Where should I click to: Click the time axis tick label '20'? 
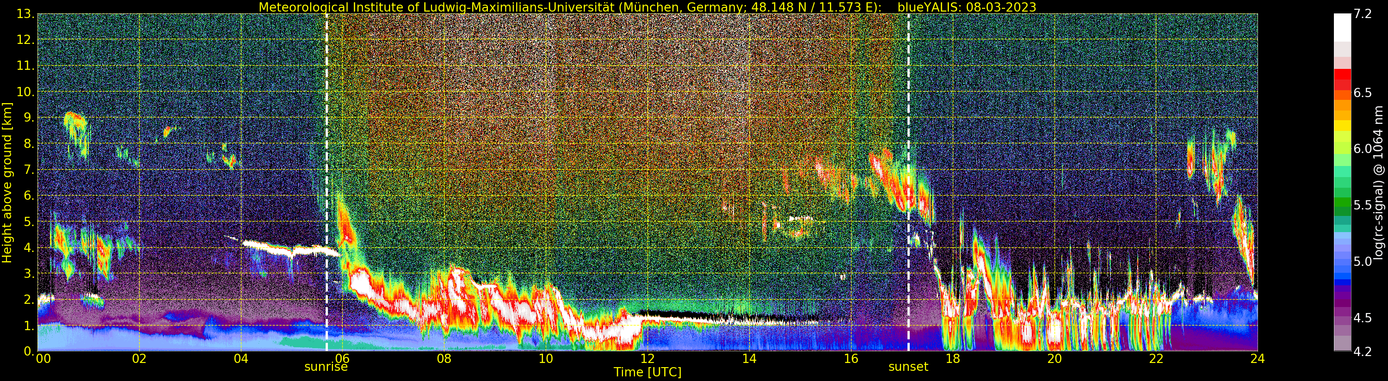pyautogui.click(x=1055, y=359)
